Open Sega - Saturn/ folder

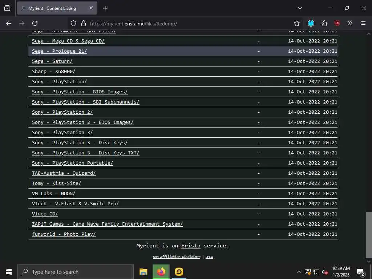pos(52,61)
